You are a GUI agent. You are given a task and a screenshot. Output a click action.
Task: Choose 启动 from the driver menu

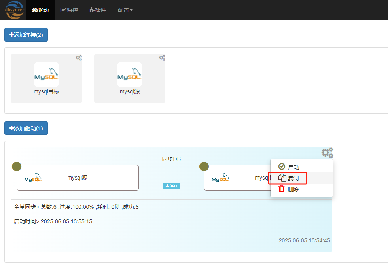(x=302, y=167)
